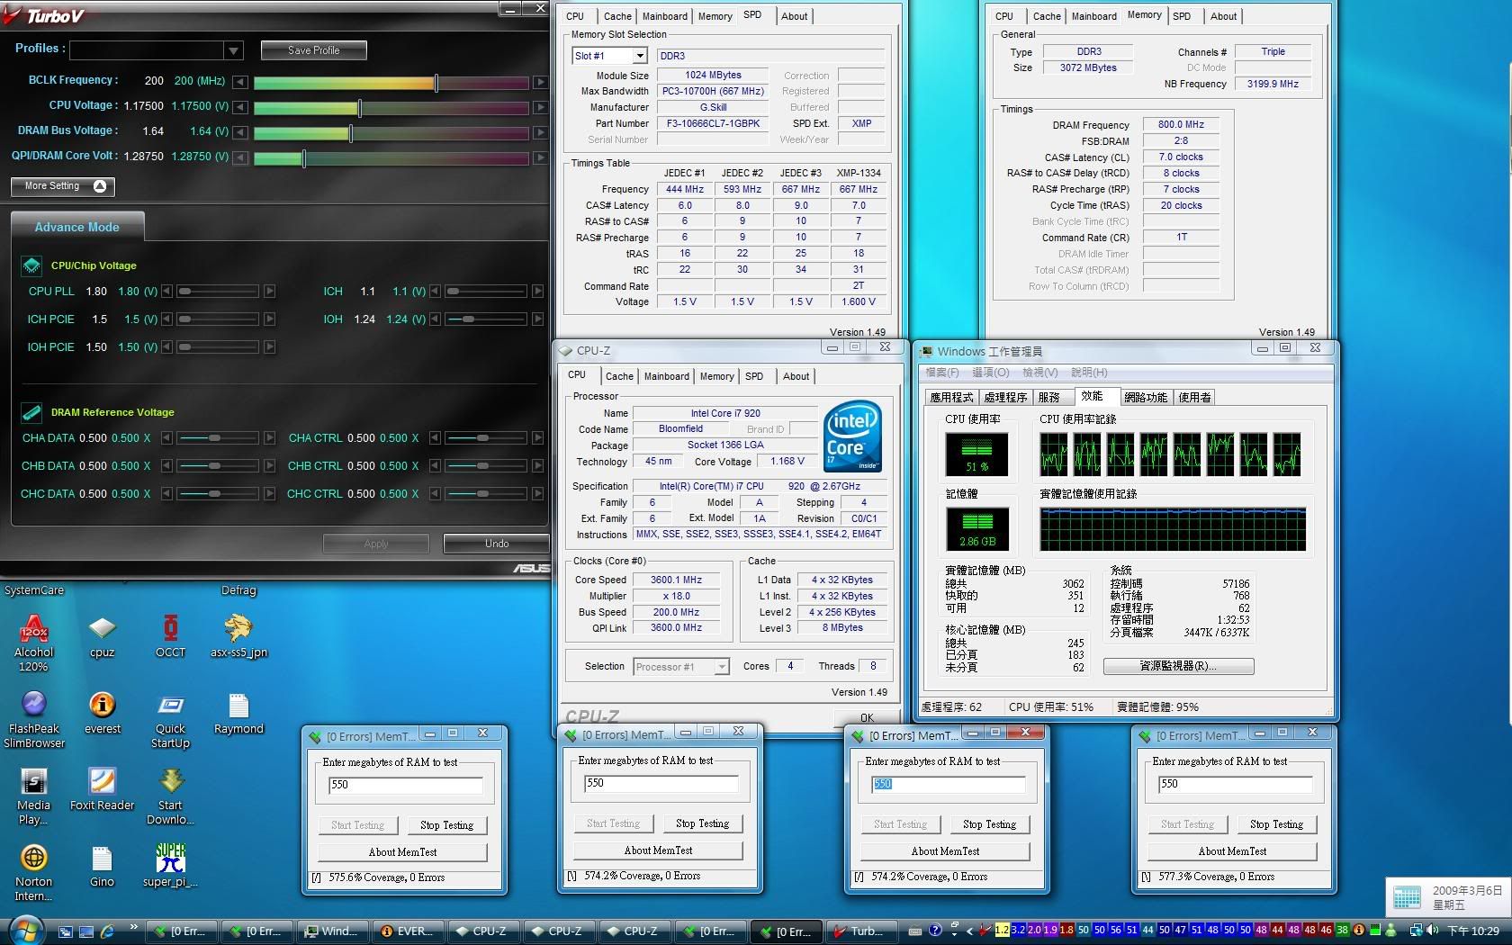Click the Save Profile button

pos(313,50)
